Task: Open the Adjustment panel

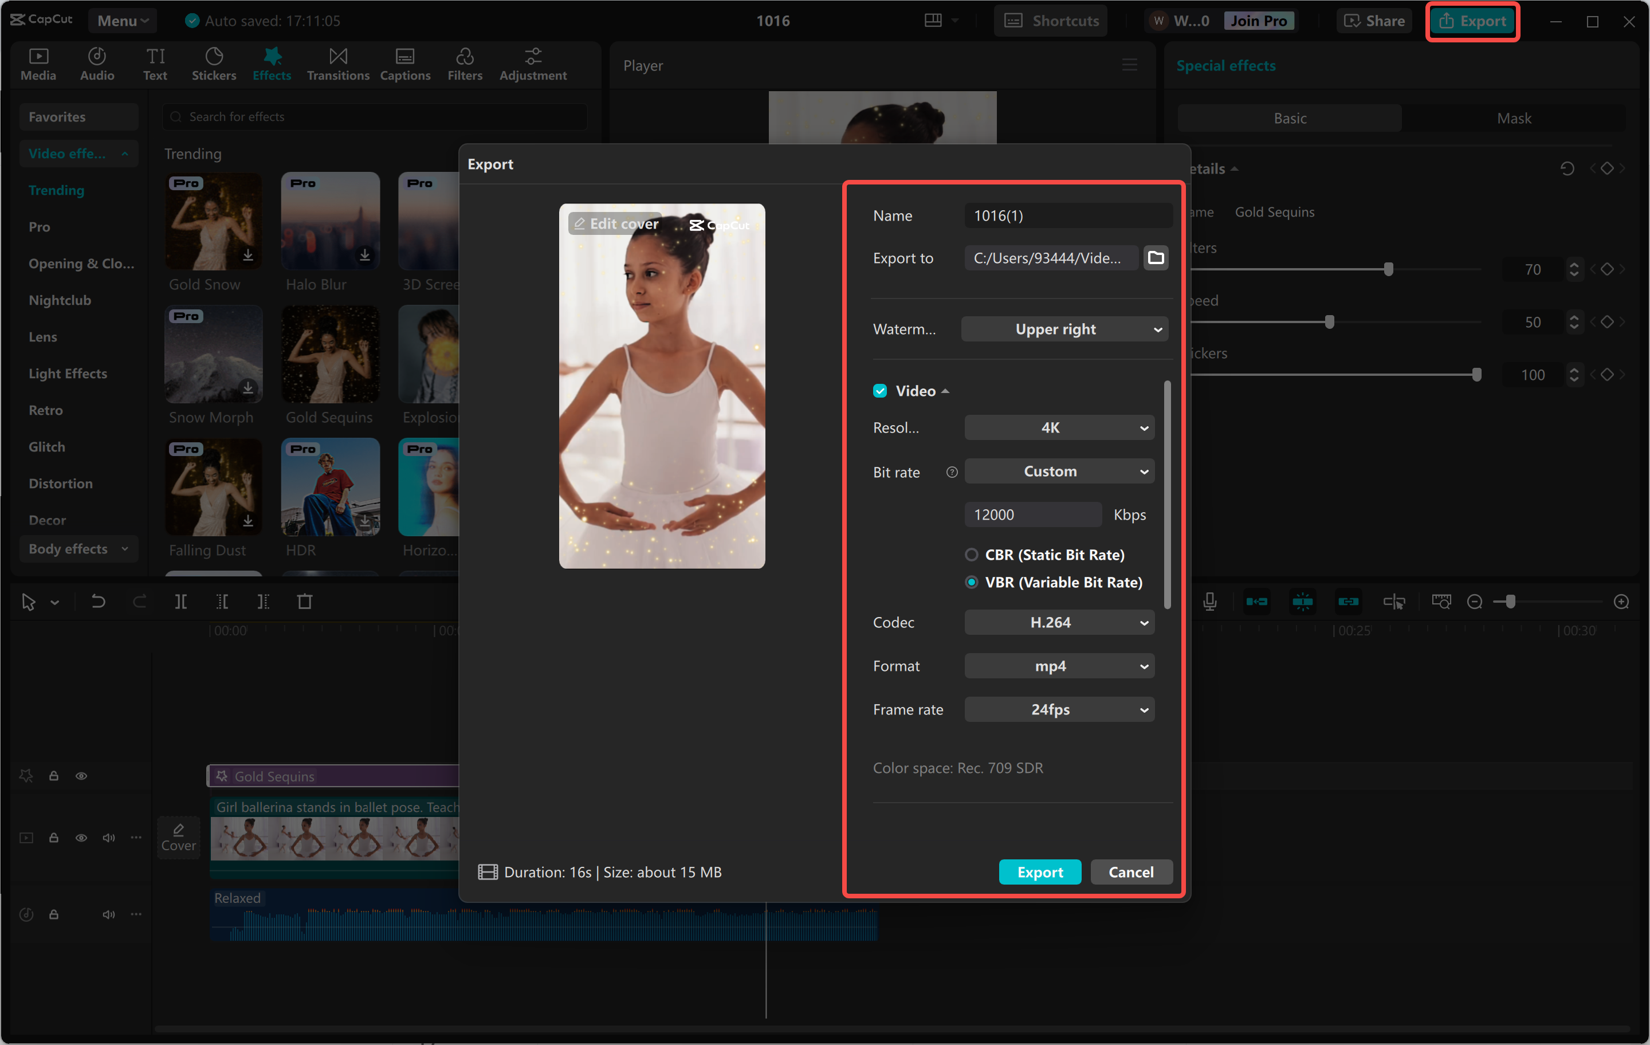Action: pyautogui.click(x=533, y=64)
